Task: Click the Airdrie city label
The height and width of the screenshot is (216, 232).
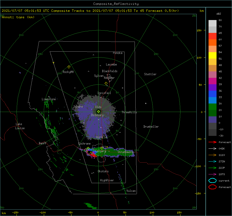Action: pos(102,137)
